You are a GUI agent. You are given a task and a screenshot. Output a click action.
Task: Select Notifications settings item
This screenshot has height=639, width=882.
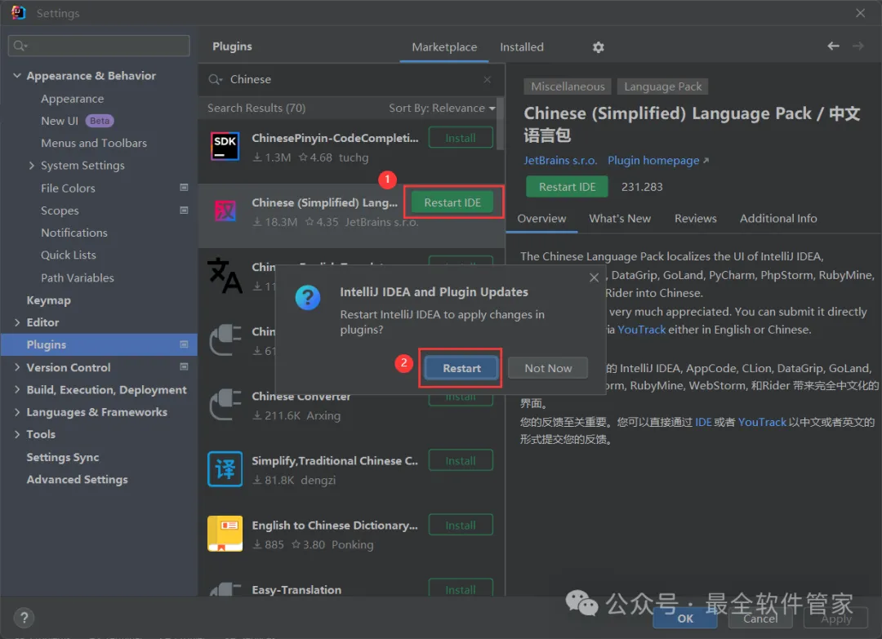73,233
